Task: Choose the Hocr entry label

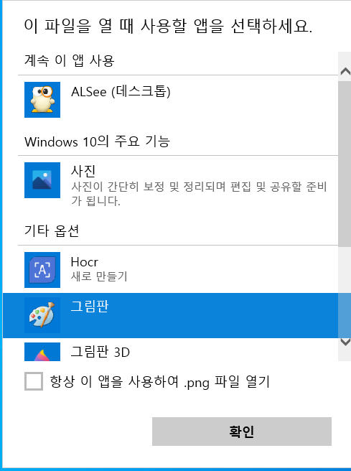Action: (85, 262)
